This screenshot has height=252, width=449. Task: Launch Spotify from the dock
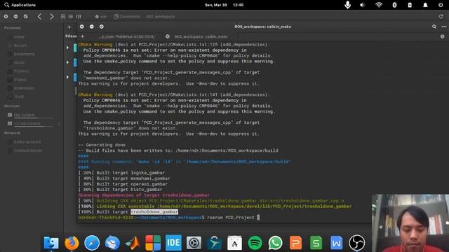[x=255, y=243]
